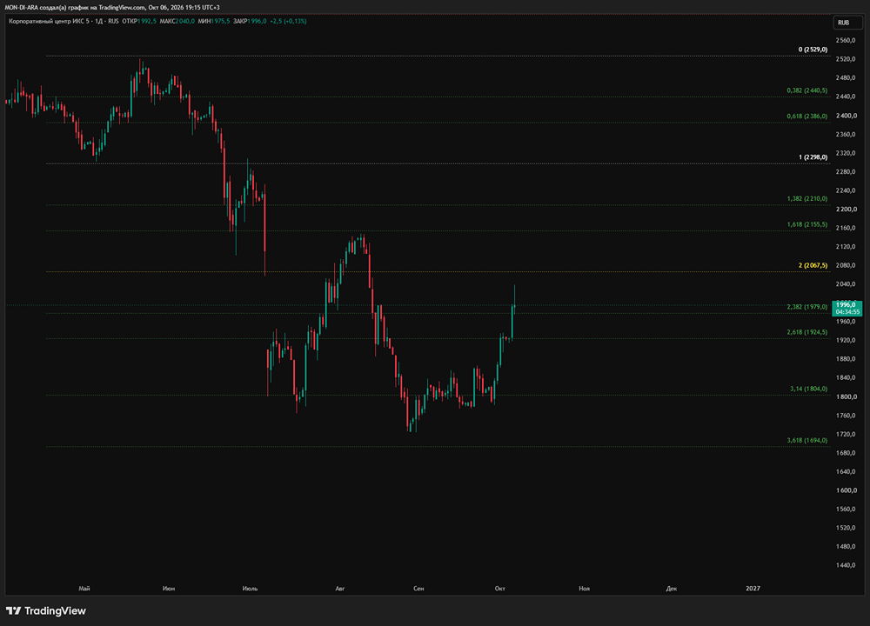Image resolution: width=870 pixels, height=626 pixels.
Task: Click the Авг month label on time axis
Action: [340, 589]
